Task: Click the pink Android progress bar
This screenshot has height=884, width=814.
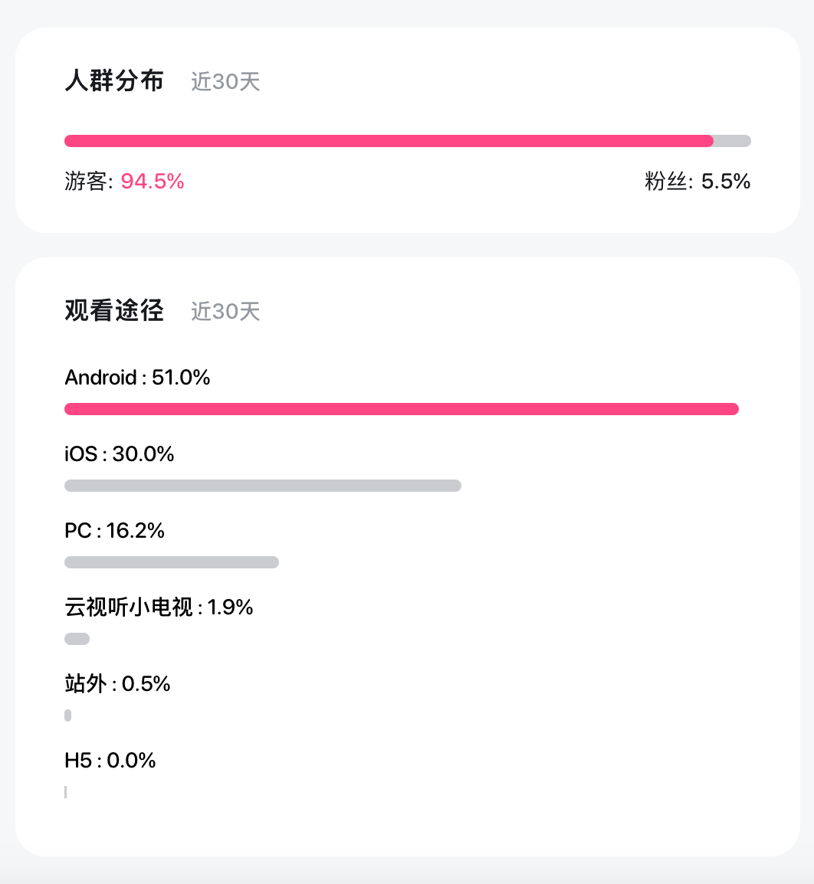Action: pos(401,409)
